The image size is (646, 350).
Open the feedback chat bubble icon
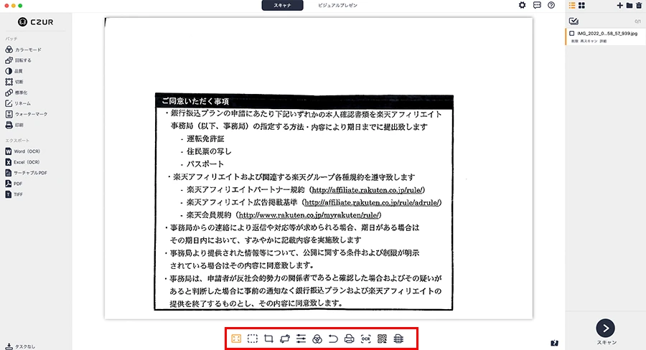[537, 5]
